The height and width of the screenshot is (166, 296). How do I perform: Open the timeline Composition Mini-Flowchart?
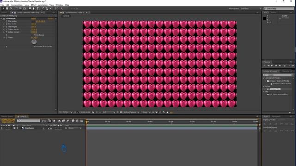pos(44,121)
